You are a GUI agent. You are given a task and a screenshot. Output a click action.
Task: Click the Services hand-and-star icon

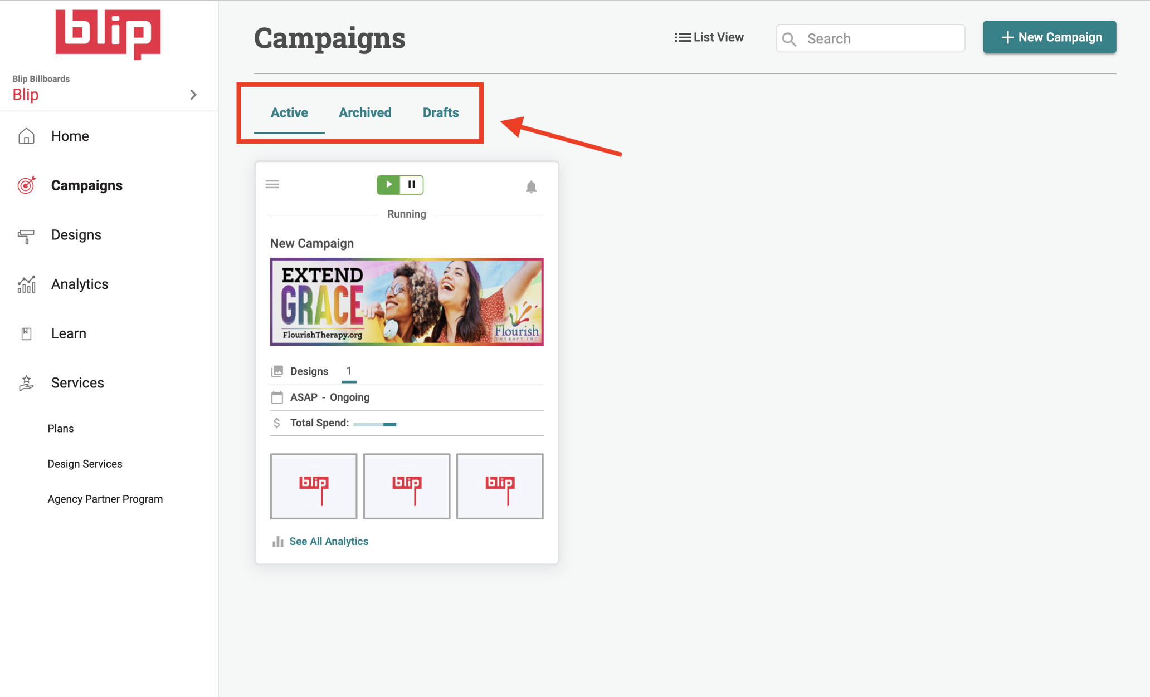pos(26,382)
